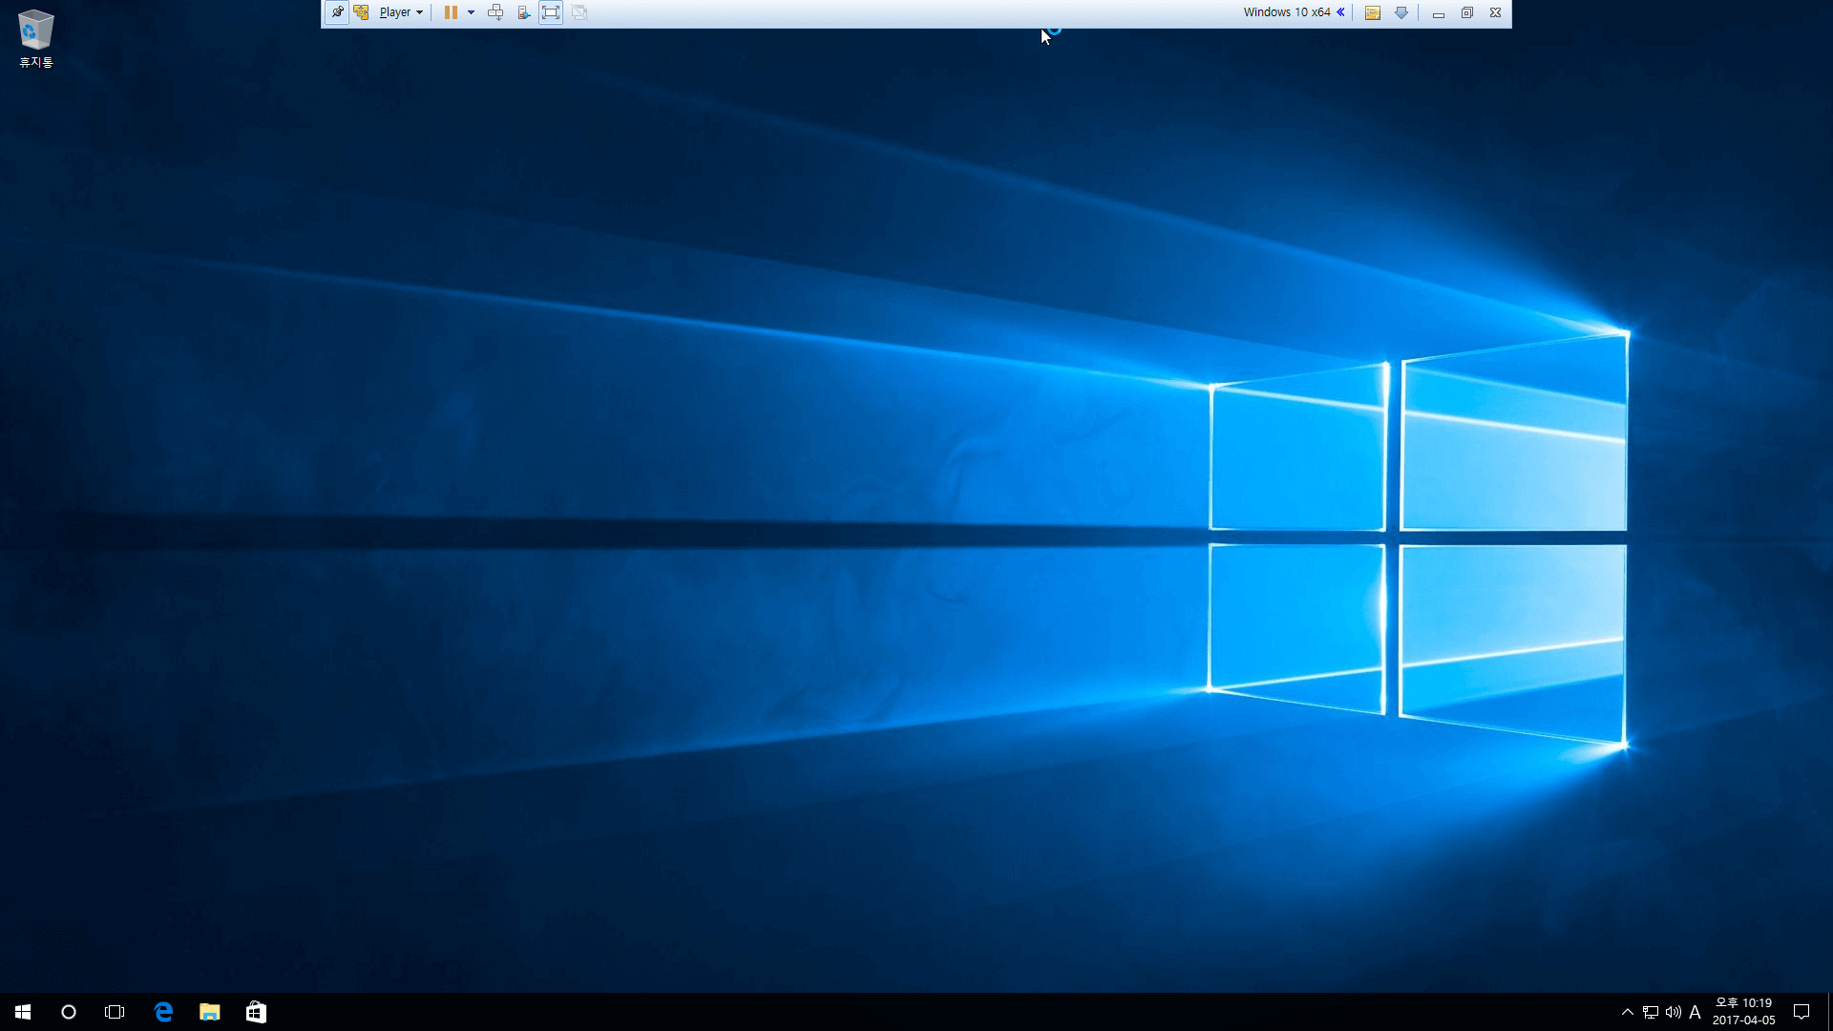Screen dimensions: 1833x1031
Task: Show hidden system tray icons
Action: pos(1627,1012)
